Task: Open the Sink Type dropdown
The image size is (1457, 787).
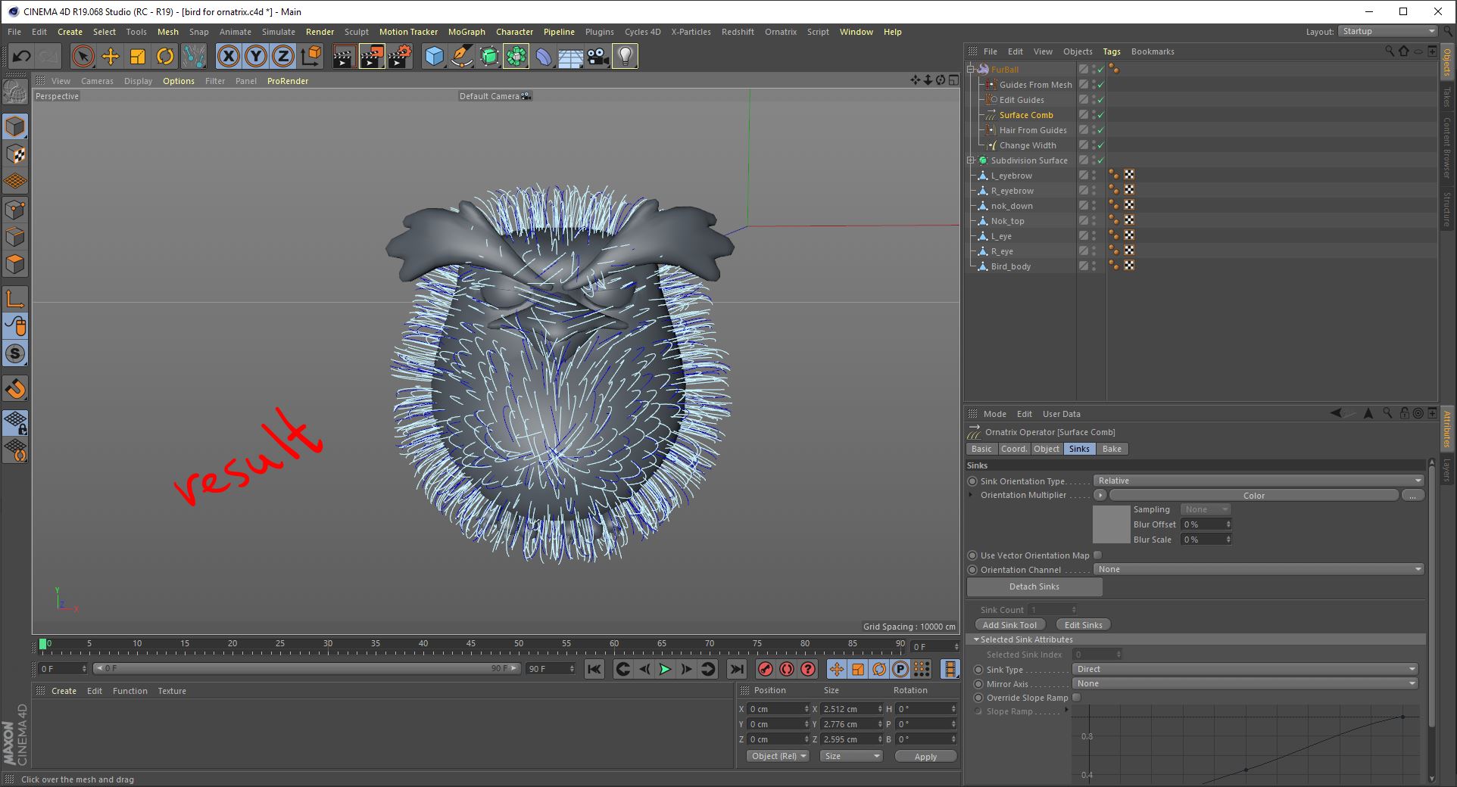Action: (x=1244, y=669)
